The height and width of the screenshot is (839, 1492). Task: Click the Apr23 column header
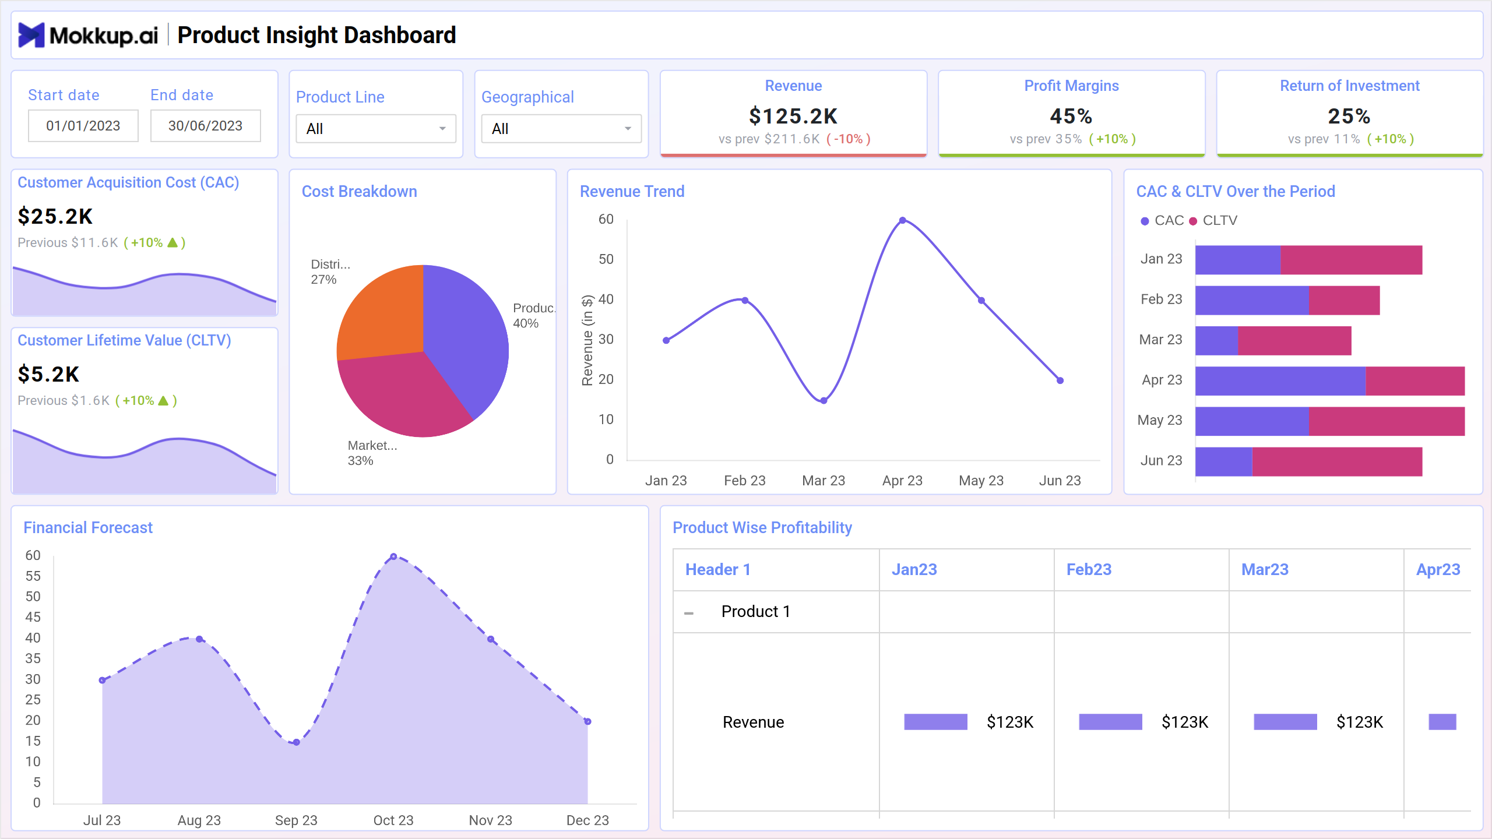tap(1438, 569)
